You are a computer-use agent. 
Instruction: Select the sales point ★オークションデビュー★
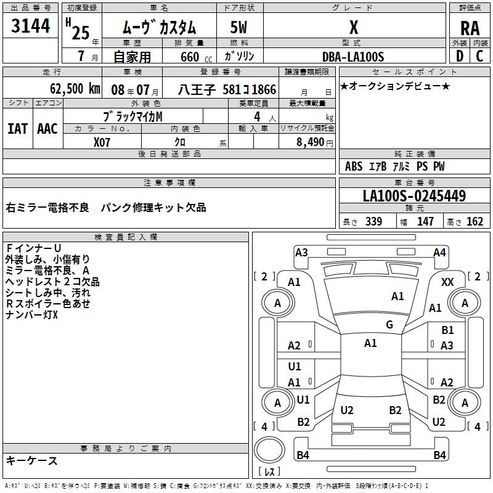[x=395, y=86]
